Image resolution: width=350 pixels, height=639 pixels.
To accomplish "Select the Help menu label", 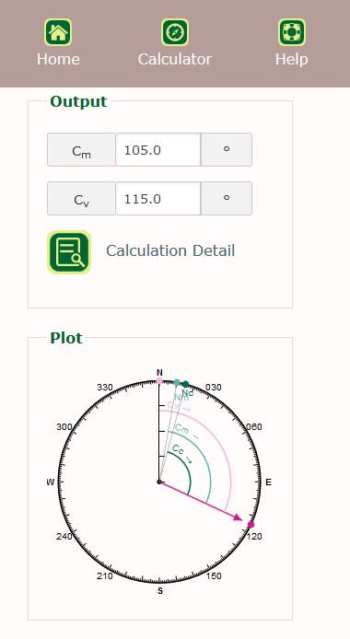I will [292, 59].
